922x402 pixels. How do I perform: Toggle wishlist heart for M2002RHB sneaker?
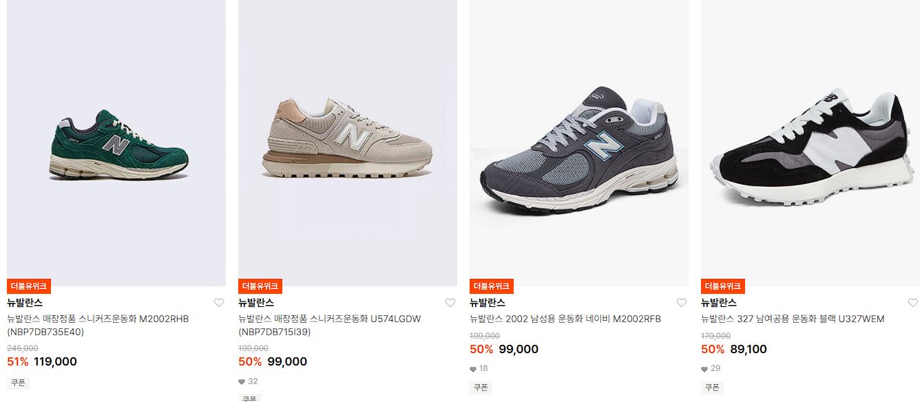[219, 303]
